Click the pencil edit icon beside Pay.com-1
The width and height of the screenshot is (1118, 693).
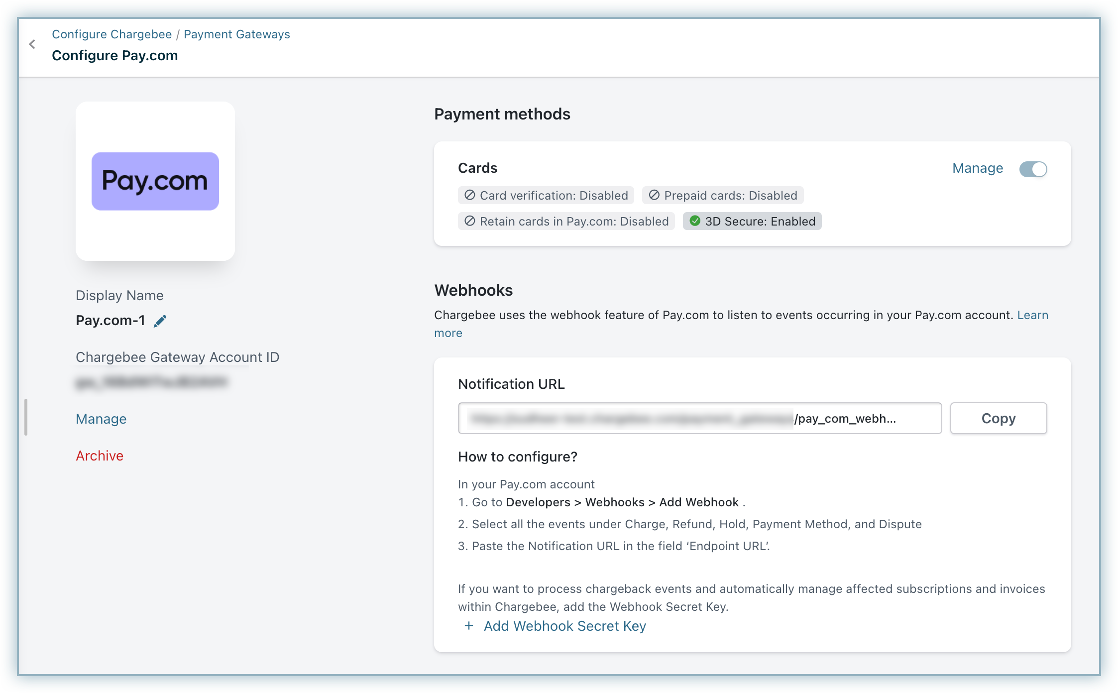tap(160, 321)
